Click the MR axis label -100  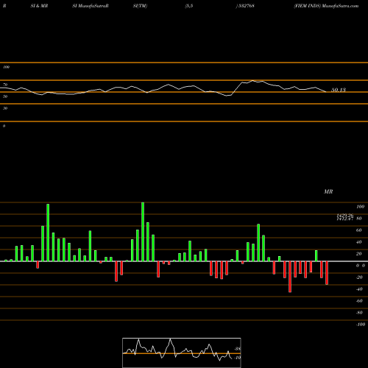pos(361,325)
